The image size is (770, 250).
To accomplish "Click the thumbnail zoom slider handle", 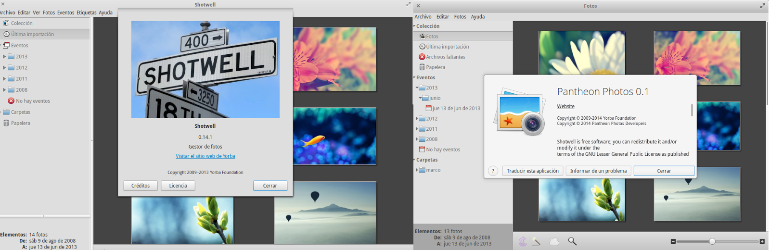I will [x=712, y=241].
